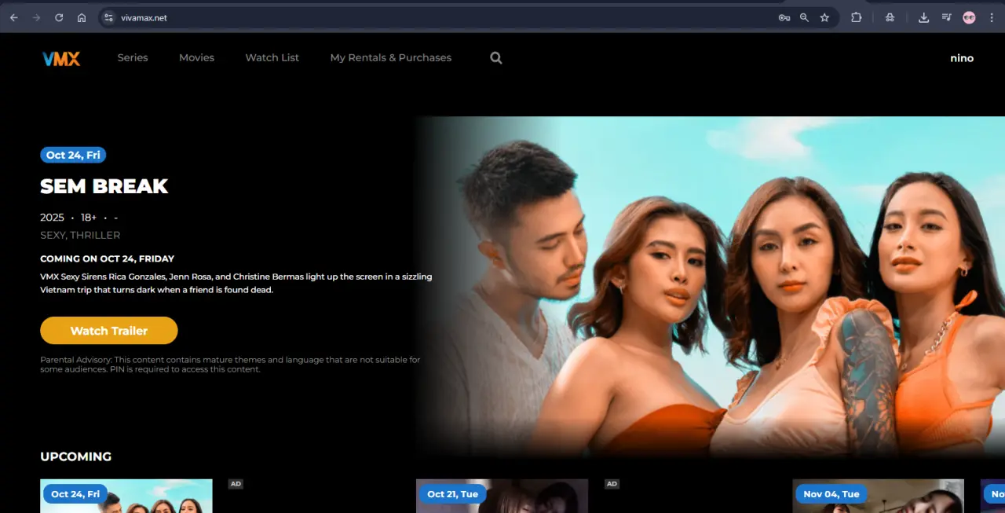This screenshot has width=1005, height=513.
Task: Click the incognito hat-and-glasses icon
Action: click(x=890, y=17)
